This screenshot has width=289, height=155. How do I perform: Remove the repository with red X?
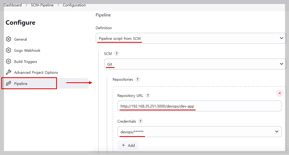tap(280, 93)
